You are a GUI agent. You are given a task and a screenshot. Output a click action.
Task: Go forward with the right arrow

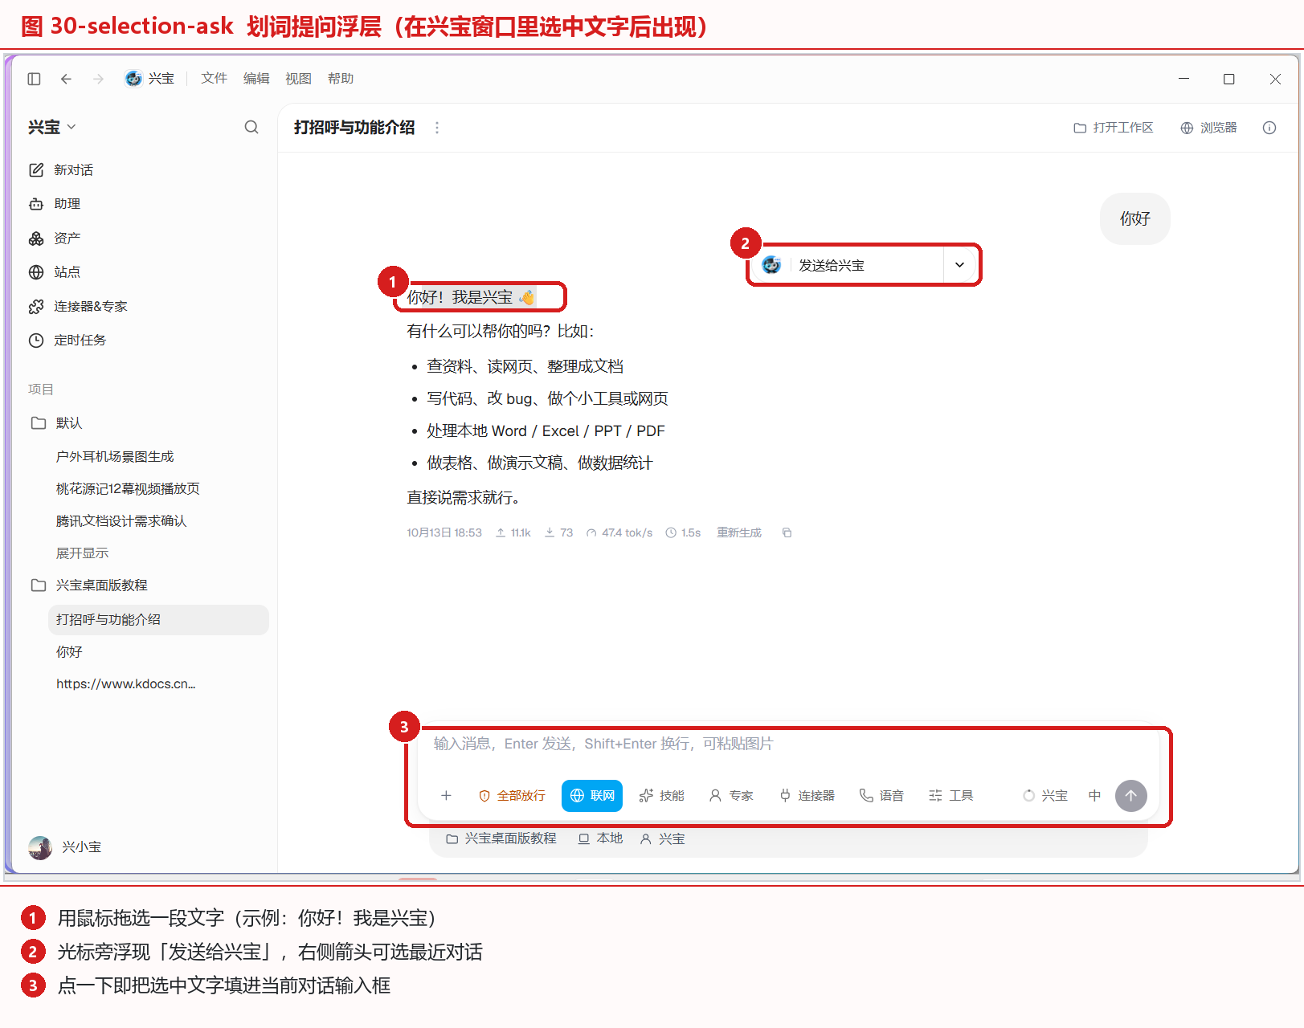point(98,79)
